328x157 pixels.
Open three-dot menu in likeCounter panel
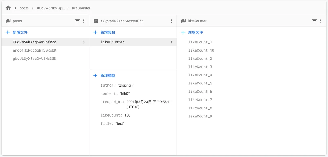coord(321,21)
